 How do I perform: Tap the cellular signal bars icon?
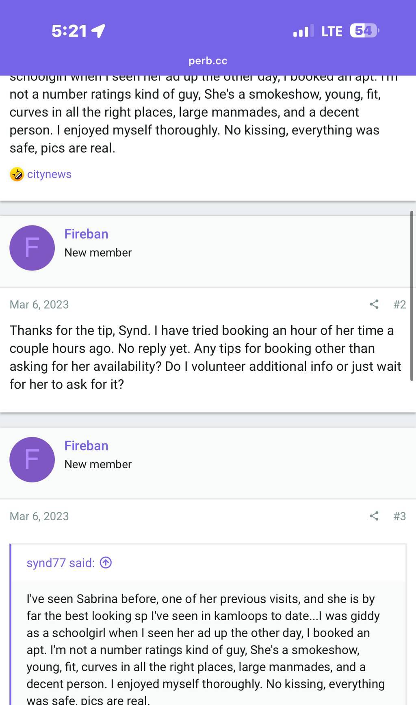[x=303, y=31]
